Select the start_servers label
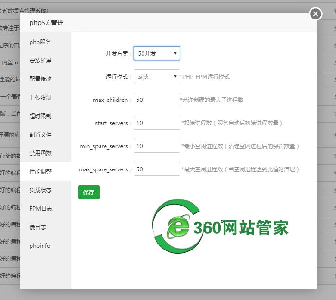This screenshot has height=300, width=336. click(113, 123)
